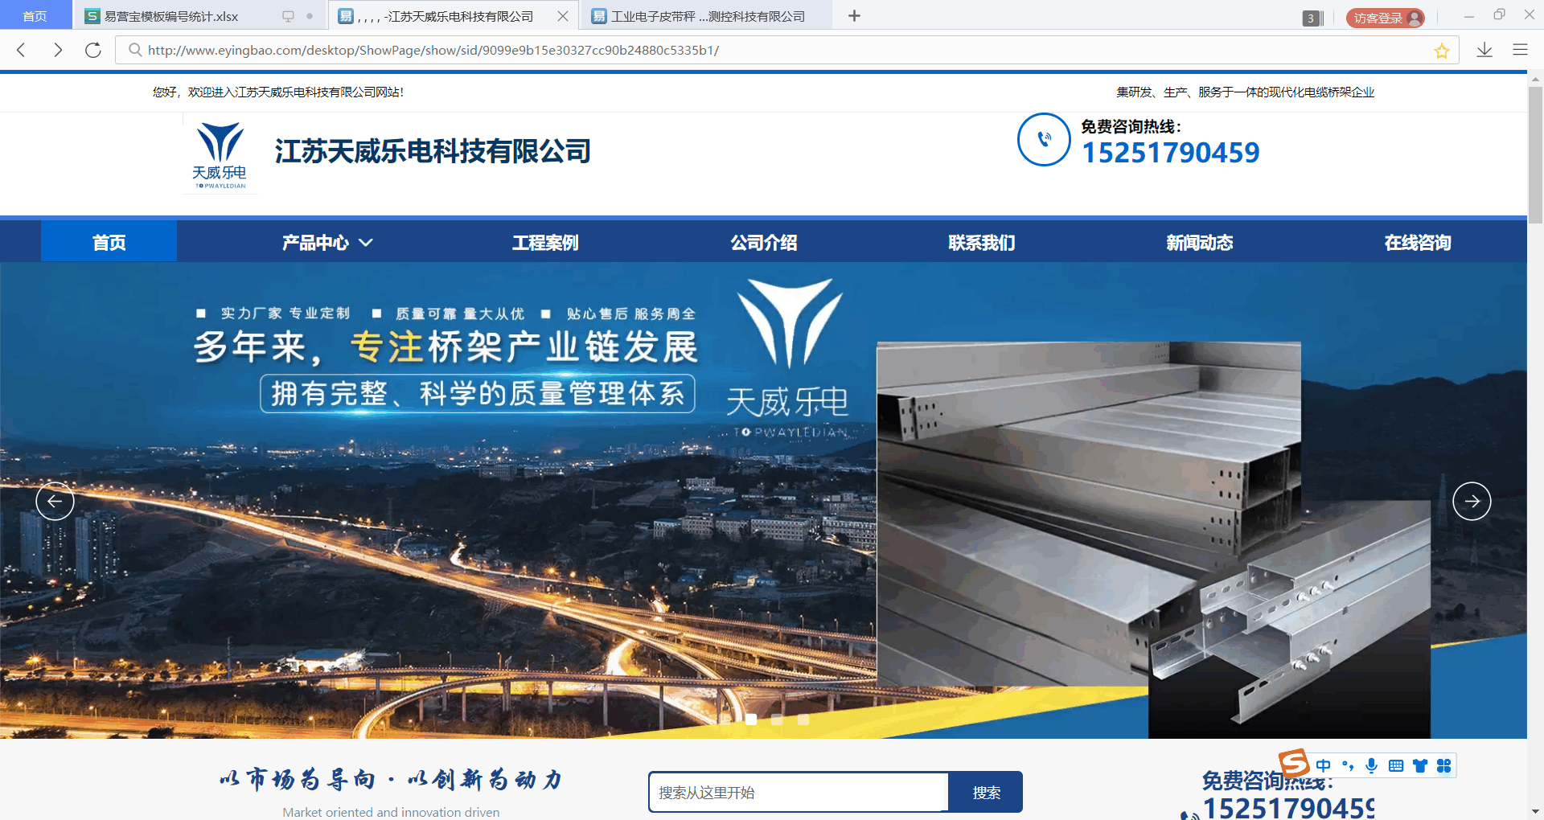This screenshot has height=820, width=1544.
Task: Open the Sogou toolbox grid icon
Action: pyautogui.click(x=1444, y=765)
